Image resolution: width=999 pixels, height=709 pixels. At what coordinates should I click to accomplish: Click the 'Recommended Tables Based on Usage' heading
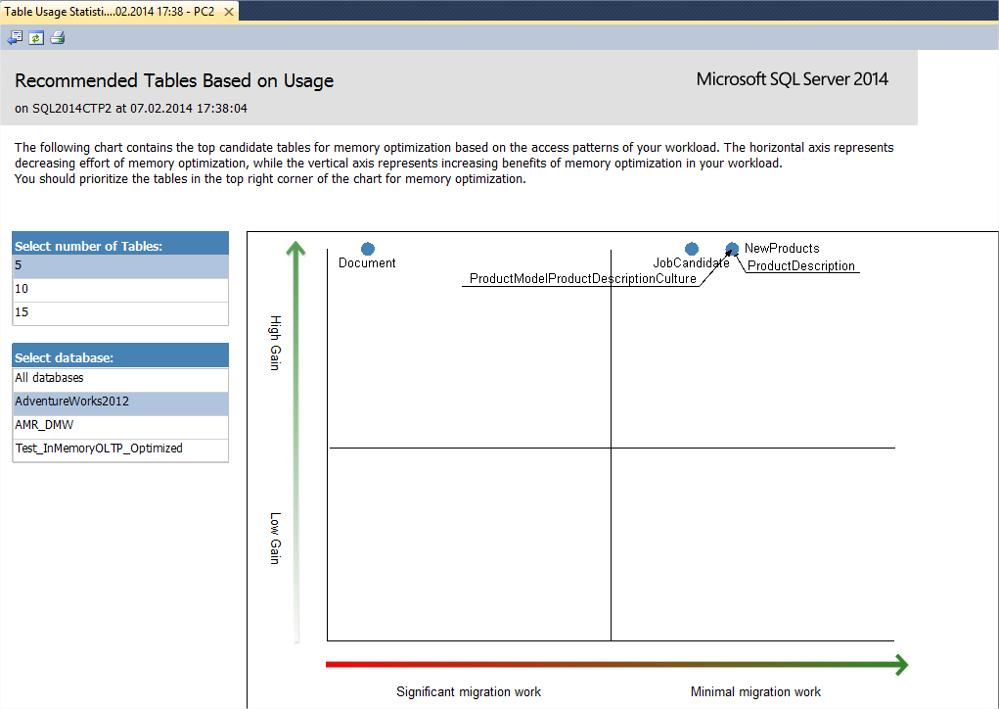(174, 81)
